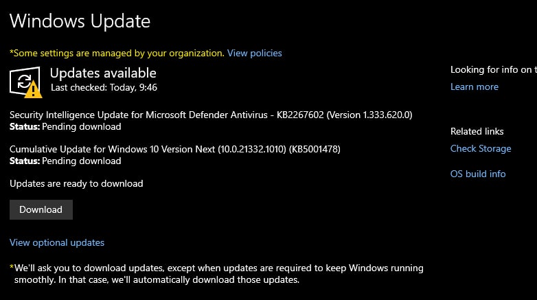Click the automatic download updates footnote text
The height and width of the screenshot is (300, 537).
coord(219,274)
